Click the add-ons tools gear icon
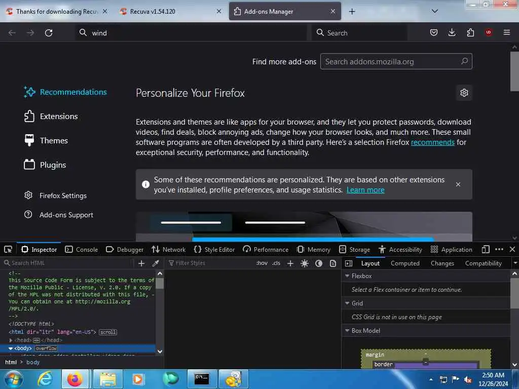The image size is (519, 389). click(464, 93)
